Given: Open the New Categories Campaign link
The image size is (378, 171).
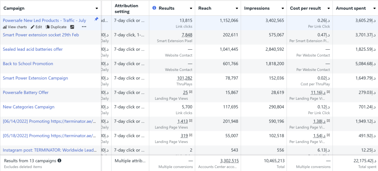Looking at the screenshot, I should 28,107.
